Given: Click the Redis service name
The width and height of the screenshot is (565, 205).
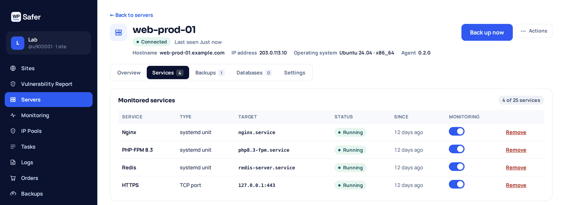Looking at the screenshot, I should tap(129, 168).
